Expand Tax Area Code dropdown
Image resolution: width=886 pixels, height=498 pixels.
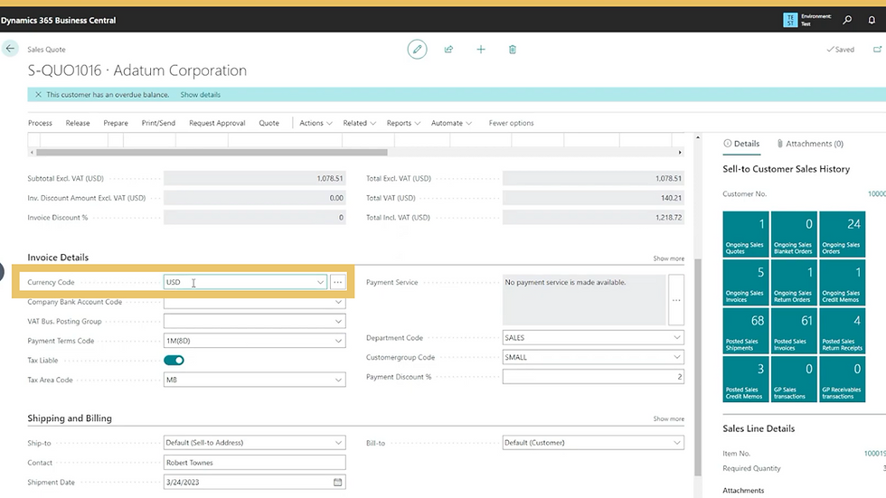338,380
